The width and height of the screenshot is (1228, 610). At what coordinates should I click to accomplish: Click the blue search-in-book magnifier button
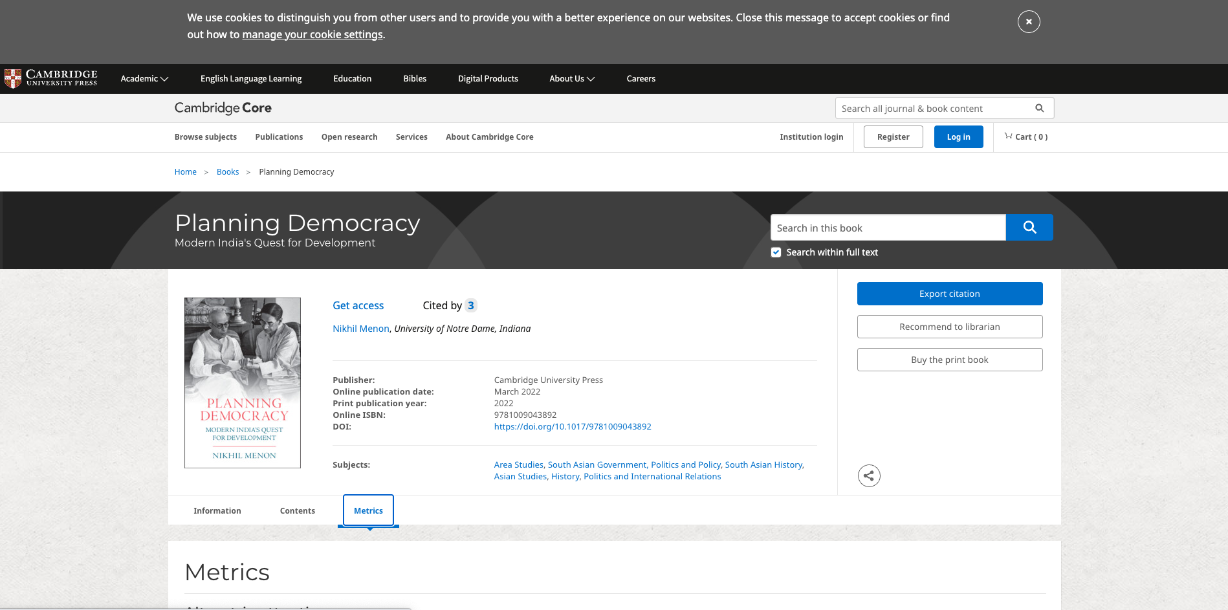click(1029, 228)
